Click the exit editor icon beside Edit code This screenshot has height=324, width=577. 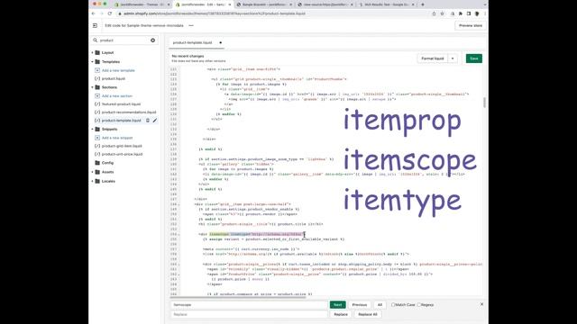tap(95, 26)
